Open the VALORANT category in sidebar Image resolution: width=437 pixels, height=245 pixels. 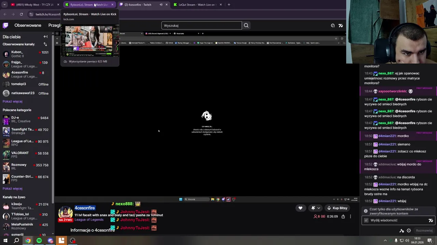click(x=26, y=155)
